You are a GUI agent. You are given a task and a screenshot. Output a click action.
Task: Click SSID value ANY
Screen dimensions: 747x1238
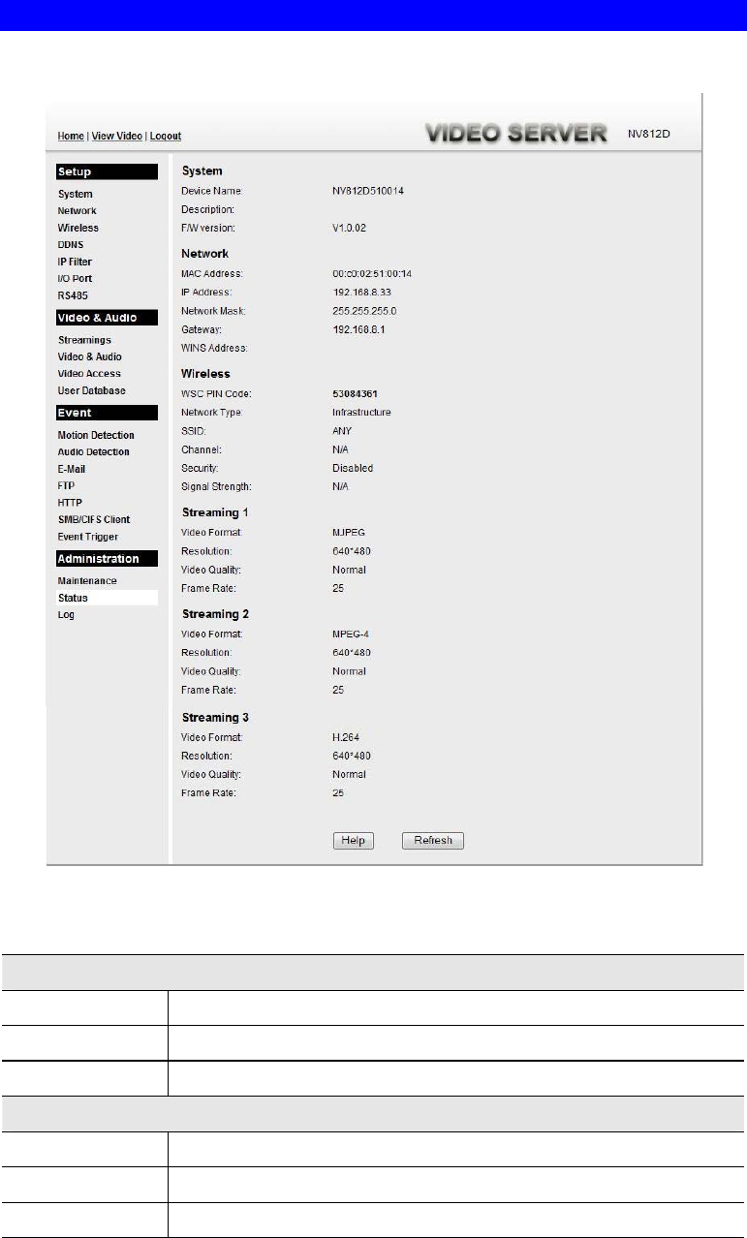pyautogui.click(x=342, y=431)
